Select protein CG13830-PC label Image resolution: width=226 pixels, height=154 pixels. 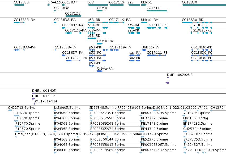point(202,53)
